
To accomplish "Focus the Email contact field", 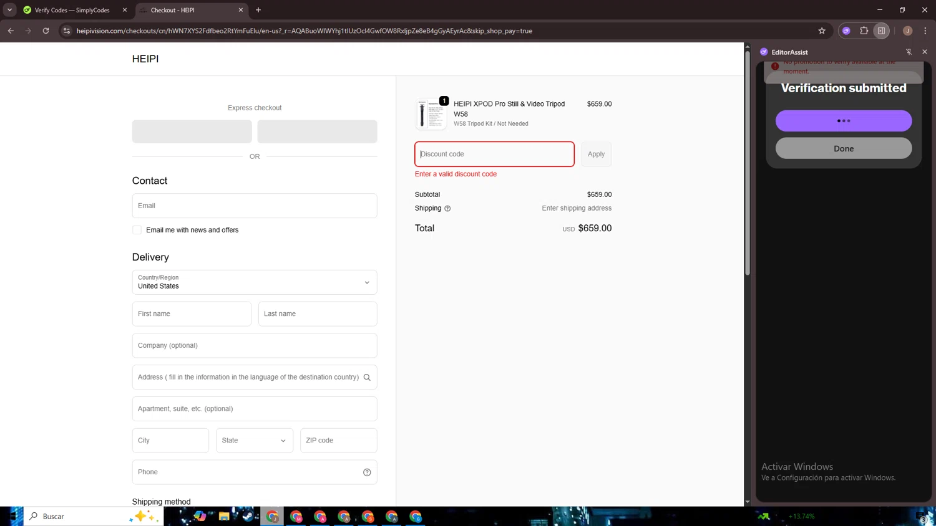I will point(255,206).
